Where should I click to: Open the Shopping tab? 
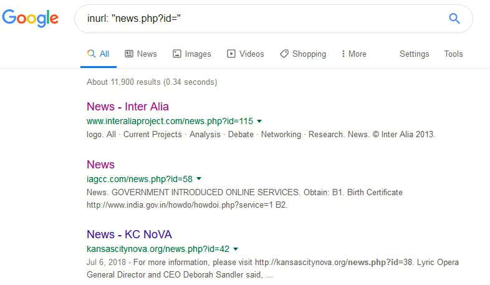pyautogui.click(x=303, y=54)
